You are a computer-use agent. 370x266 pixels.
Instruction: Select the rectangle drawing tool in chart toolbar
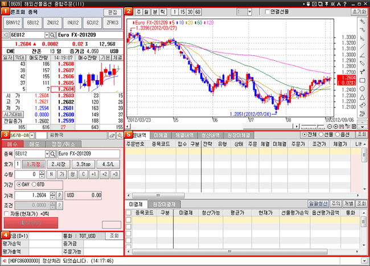[x=363, y=80]
